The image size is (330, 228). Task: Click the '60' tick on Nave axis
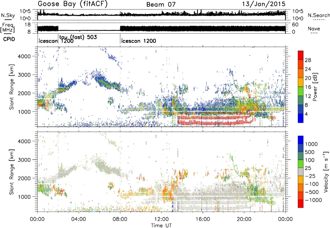click(295, 25)
